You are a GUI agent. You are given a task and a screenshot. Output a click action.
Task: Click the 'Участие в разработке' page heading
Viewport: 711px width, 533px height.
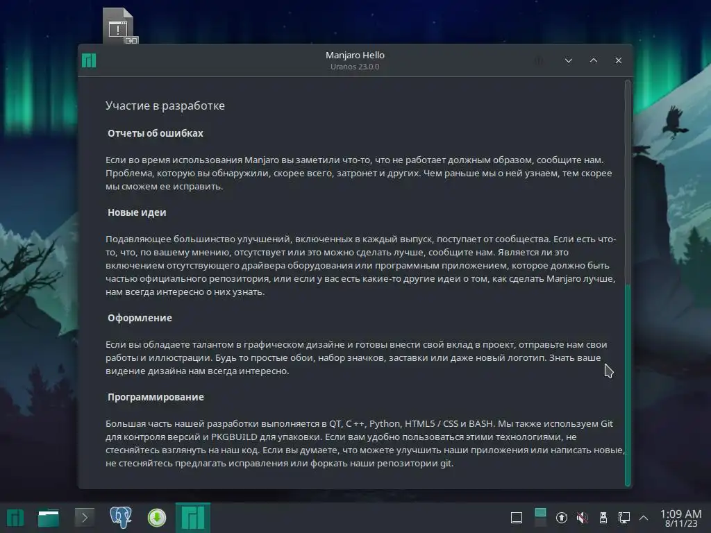coord(165,105)
